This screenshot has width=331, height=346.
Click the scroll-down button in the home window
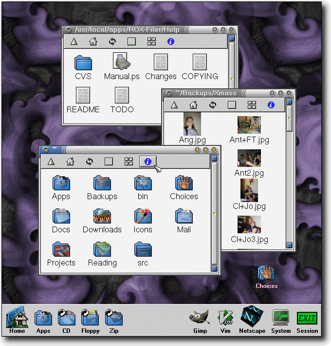tap(214, 268)
